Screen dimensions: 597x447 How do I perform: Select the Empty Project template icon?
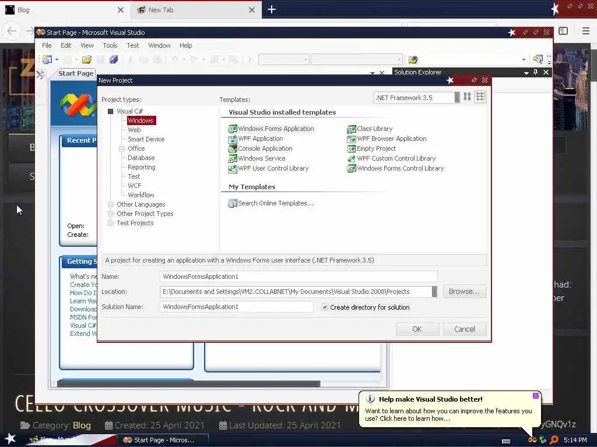(351, 148)
